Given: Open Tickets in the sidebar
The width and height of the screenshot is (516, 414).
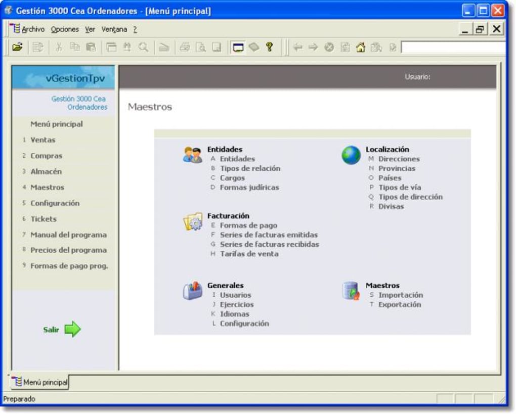Looking at the screenshot, I should pyautogui.click(x=44, y=219).
